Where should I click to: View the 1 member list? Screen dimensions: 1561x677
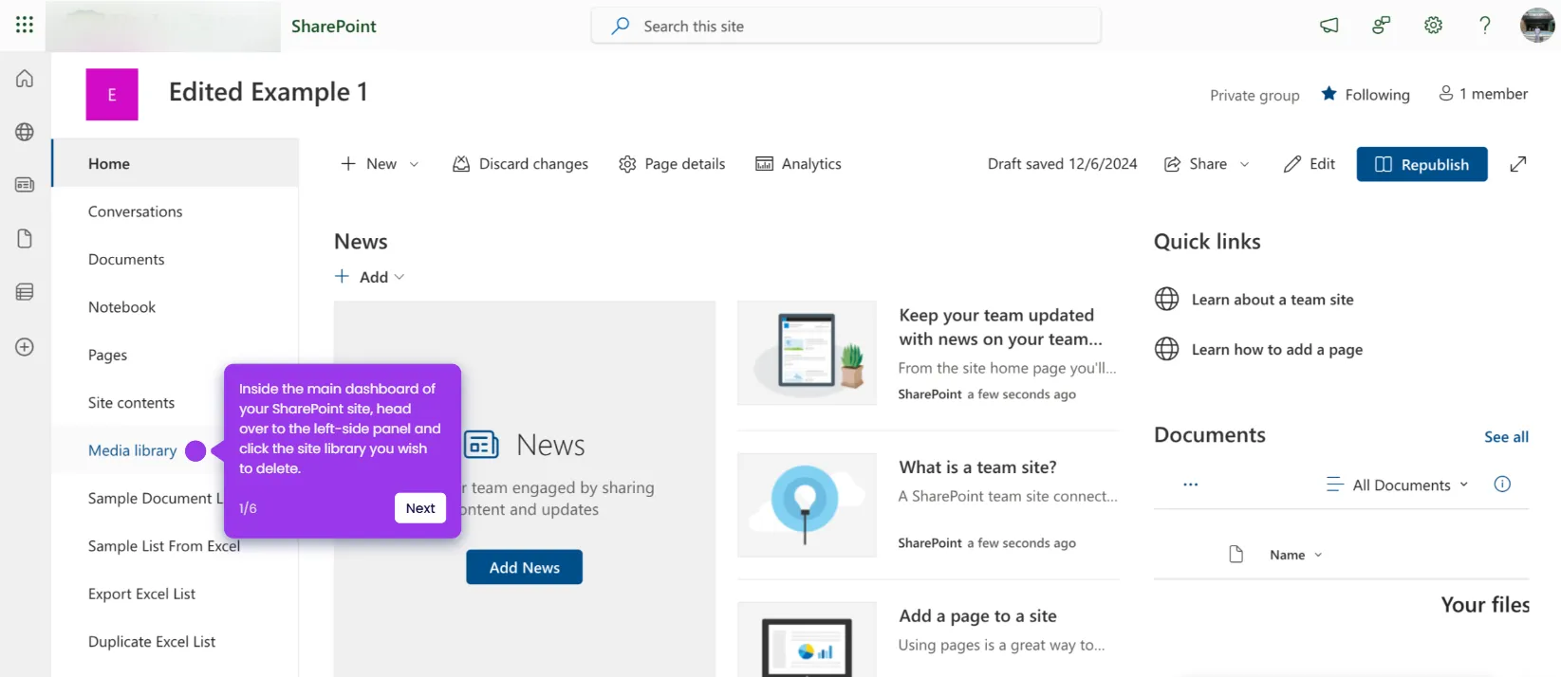(x=1483, y=94)
